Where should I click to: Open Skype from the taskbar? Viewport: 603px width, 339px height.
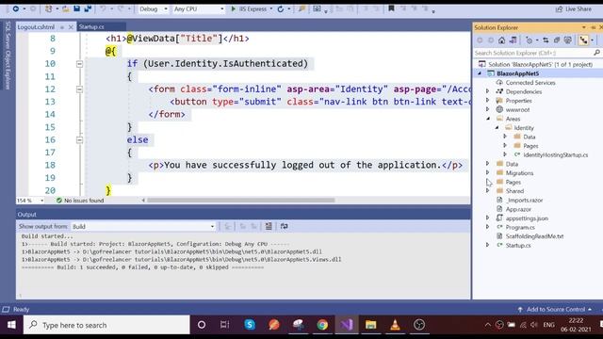point(250,325)
